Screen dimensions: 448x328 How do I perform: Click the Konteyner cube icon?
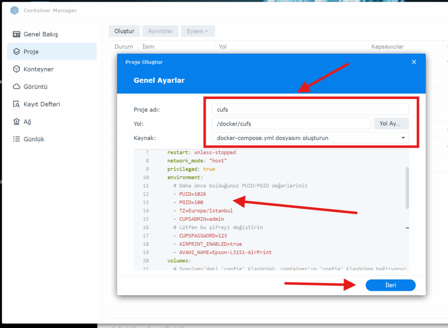pyautogui.click(x=17, y=69)
